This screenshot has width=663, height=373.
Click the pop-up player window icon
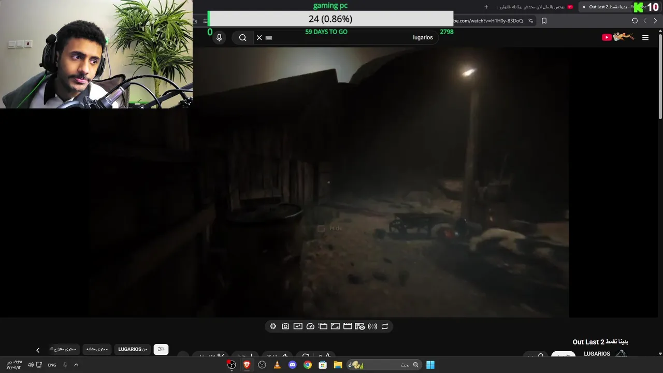click(x=323, y=326)
